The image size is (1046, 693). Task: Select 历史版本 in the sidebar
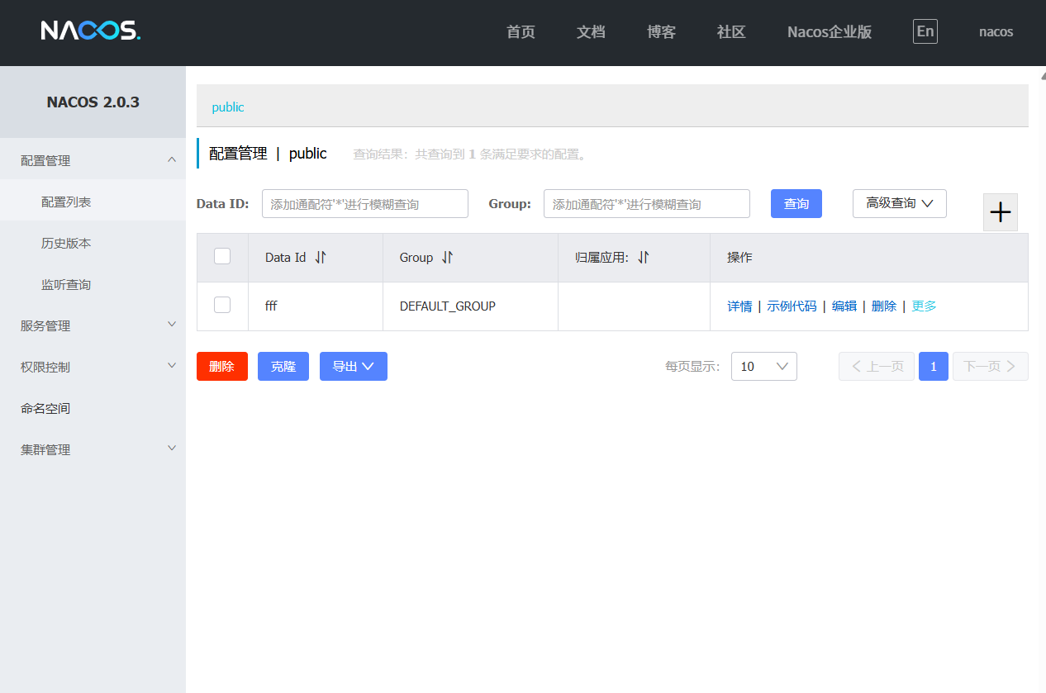[93, 243]
